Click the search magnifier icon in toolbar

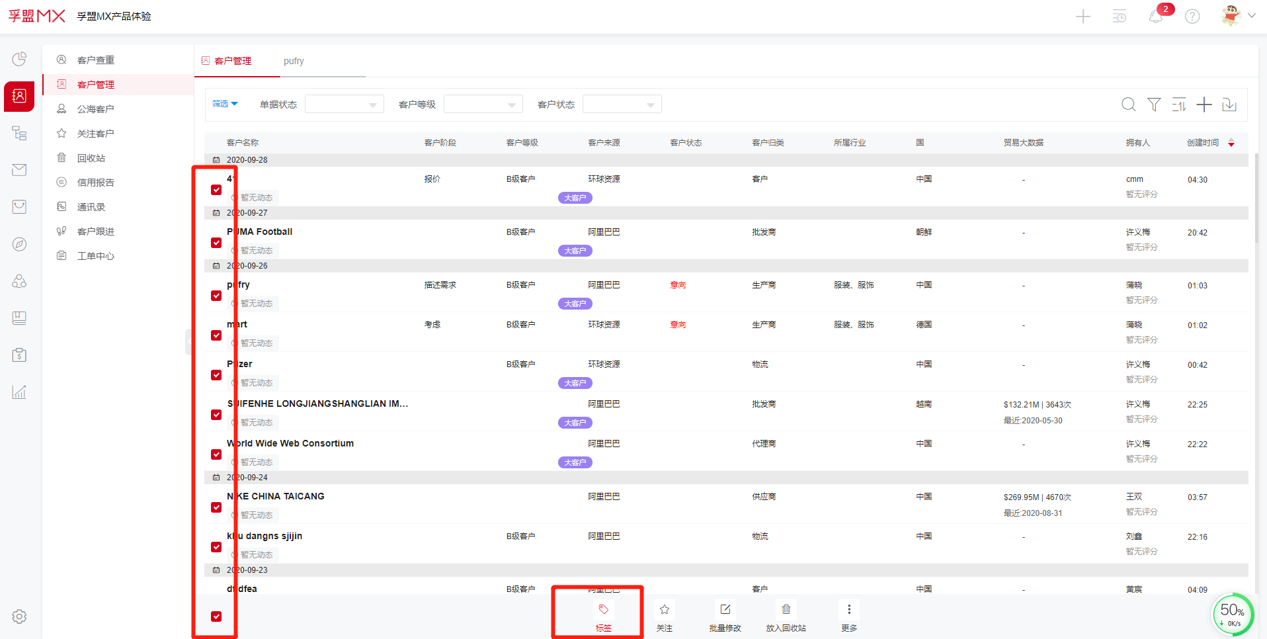[x=1128, y=105]
